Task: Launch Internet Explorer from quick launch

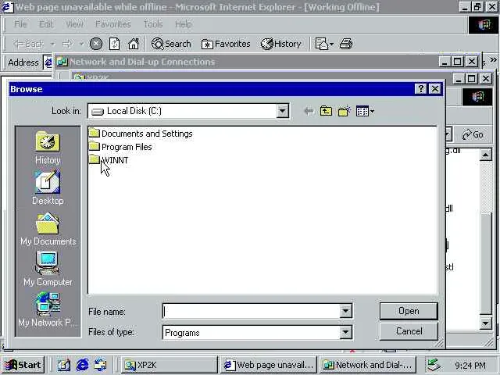Action: (82, 365)
